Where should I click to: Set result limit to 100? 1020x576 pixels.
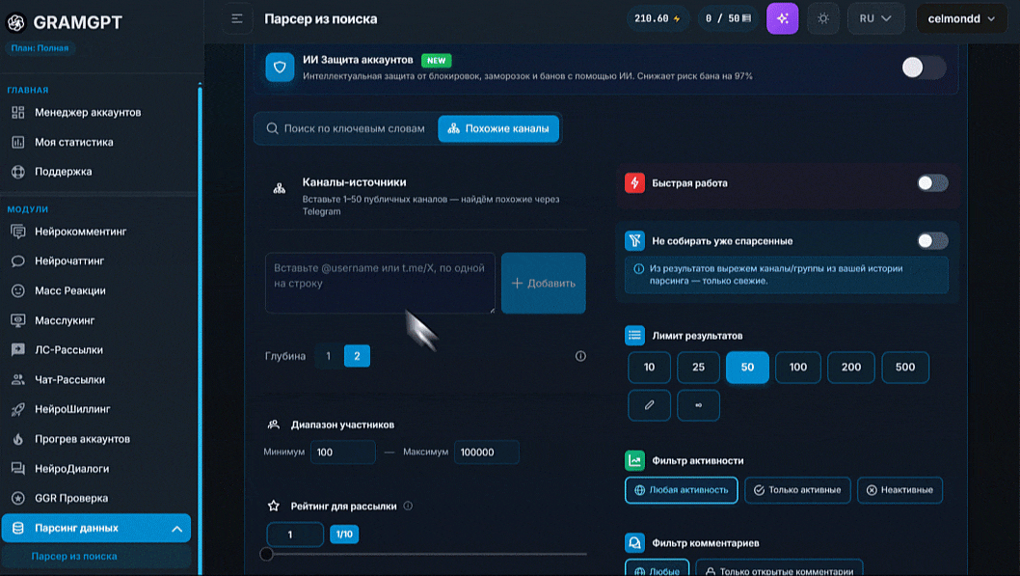coord(798,367)
